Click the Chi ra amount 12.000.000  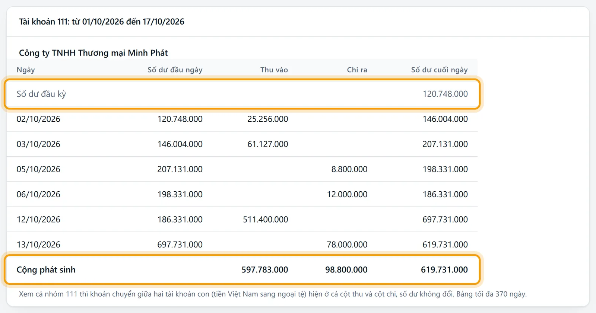[347, 194]
